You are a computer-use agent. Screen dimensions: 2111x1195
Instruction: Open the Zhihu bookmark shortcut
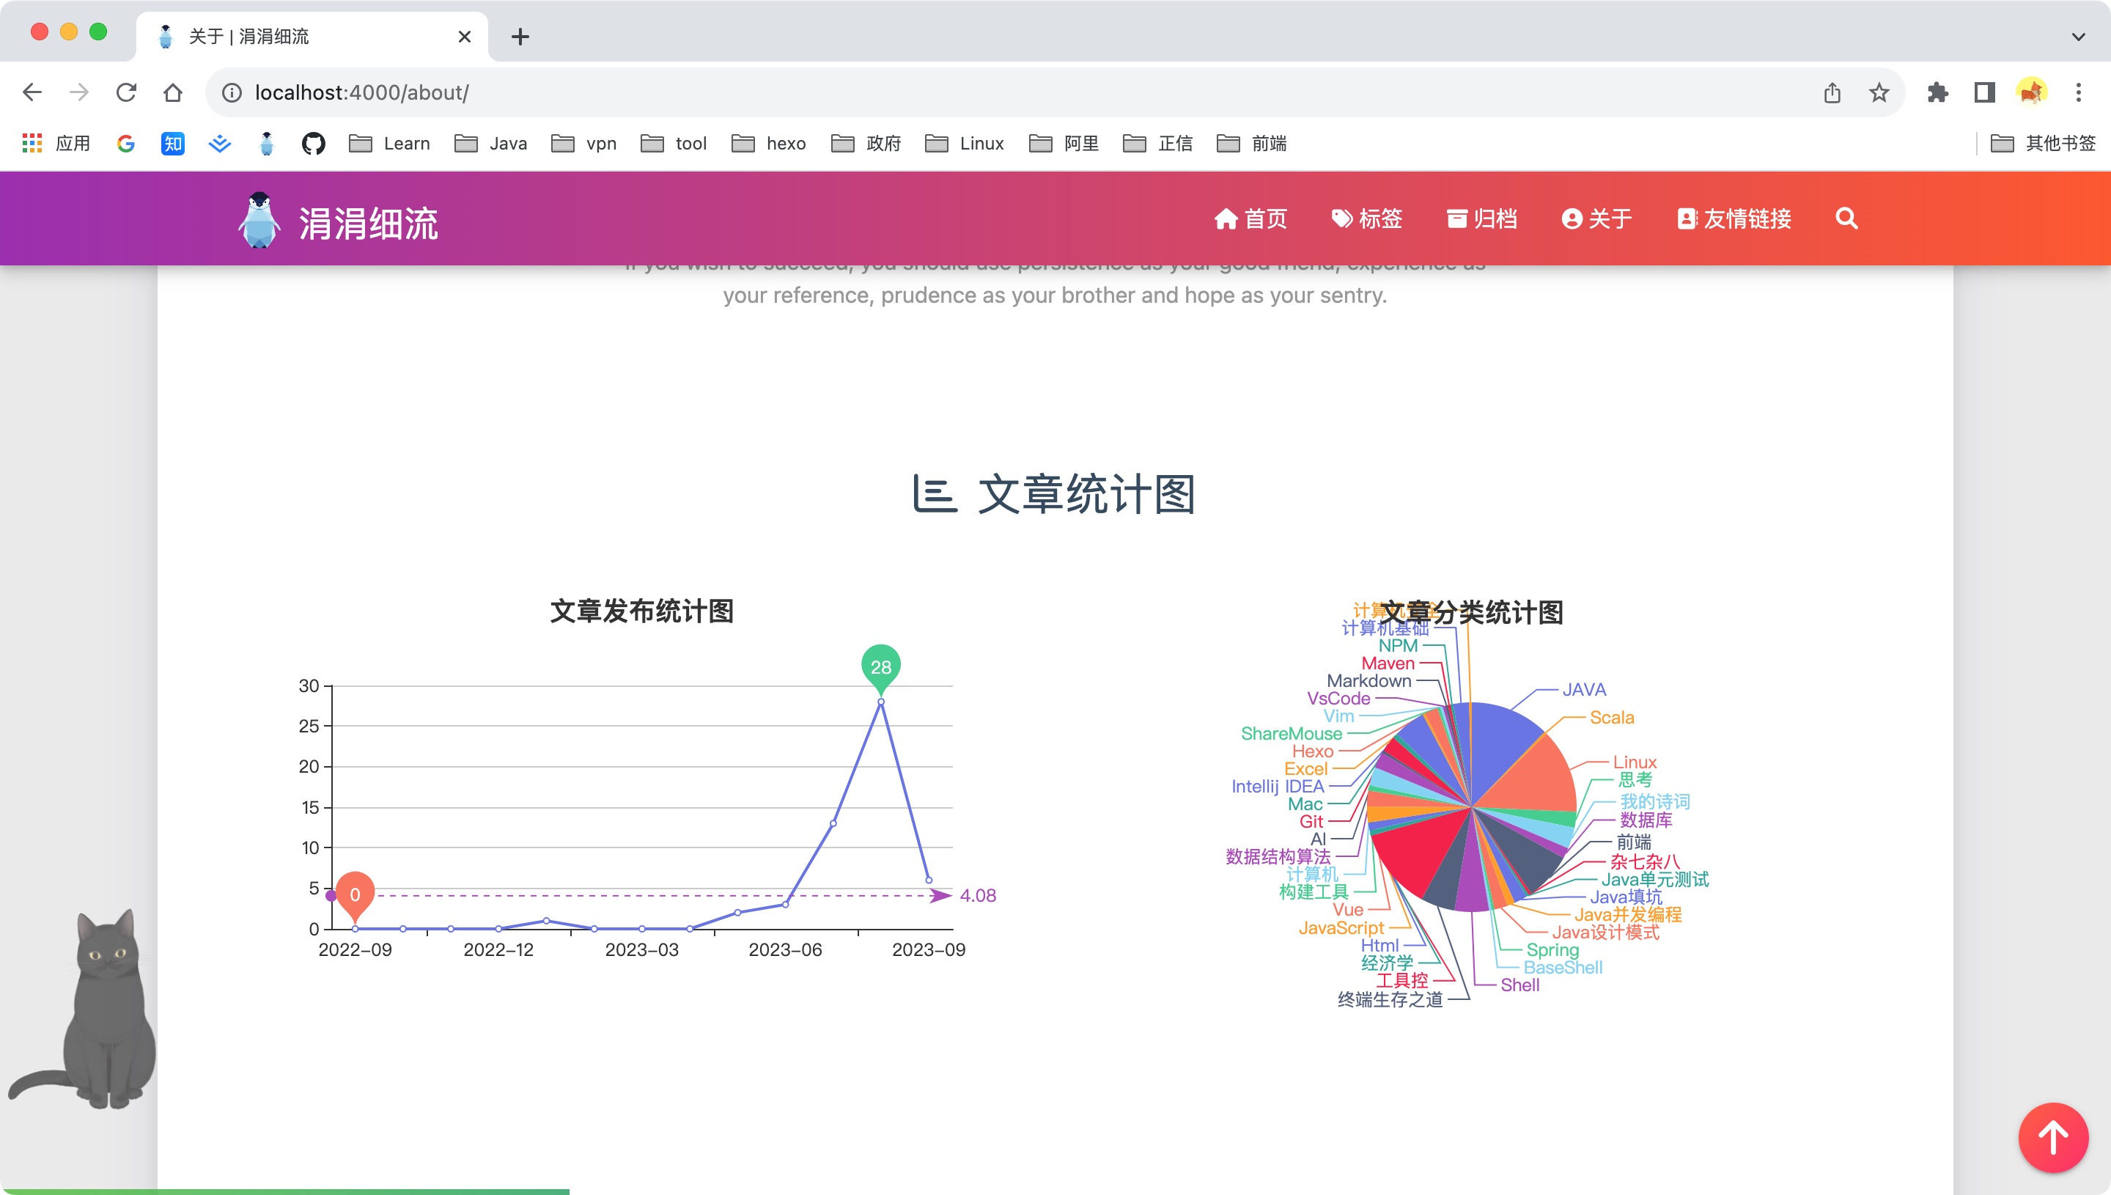pyautogui.click(x=172, y=143)
